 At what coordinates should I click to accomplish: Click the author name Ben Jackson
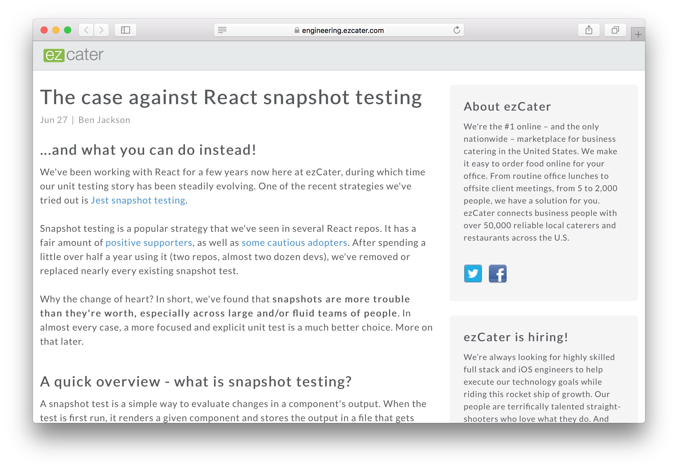[104, 120]
